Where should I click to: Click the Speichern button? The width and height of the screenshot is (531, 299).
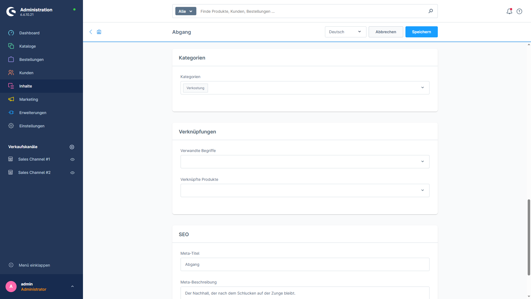pyautogui.click(x=421, y=32)
